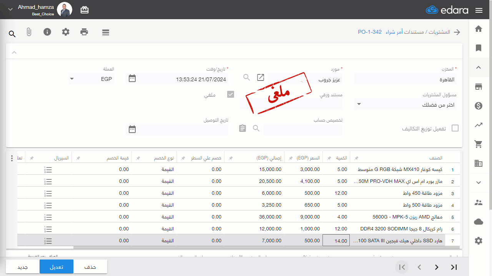
Task: Open the trending reports icon in the sidebar
Action: (x=479, y=125)
